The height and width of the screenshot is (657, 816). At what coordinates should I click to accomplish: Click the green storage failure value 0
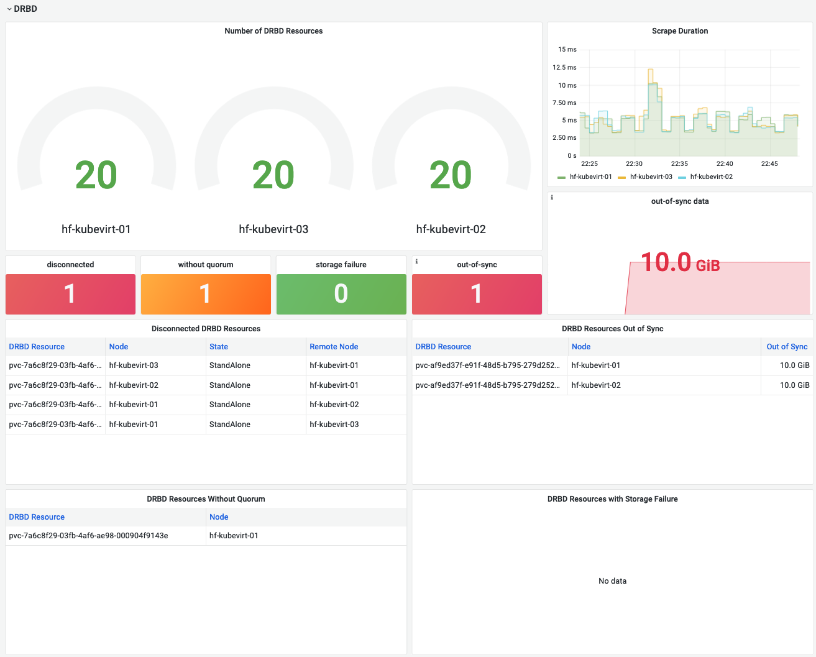coord(341,294)
